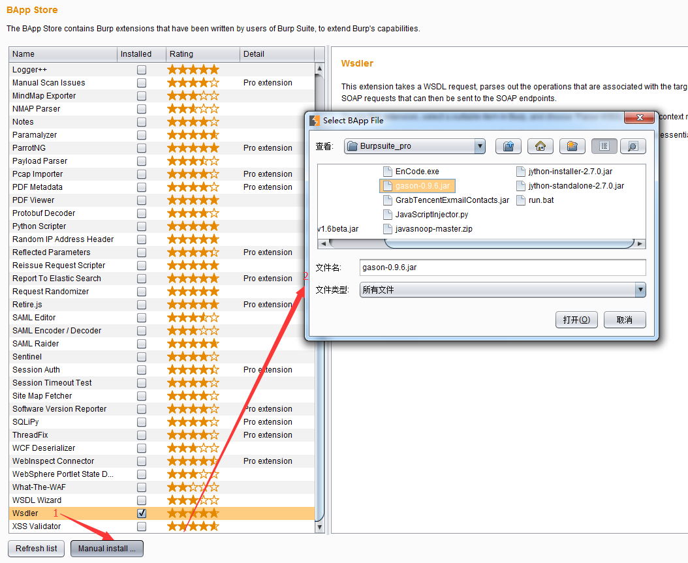Screen dimensions: 688x563
Task: Select Random IP Address Header row
Action: (x=161, y=239)
